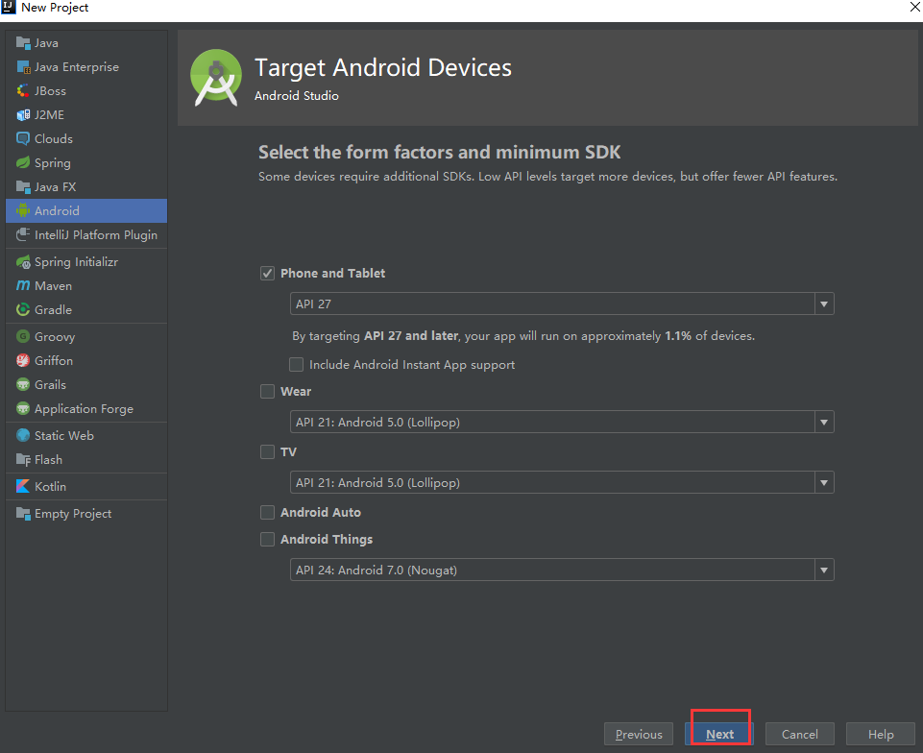Screen dimensions: 923x753
Task: Select Spring Initializr project type
Action: coord(86,262)
